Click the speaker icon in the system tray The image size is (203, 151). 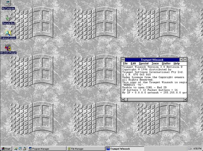190,149
